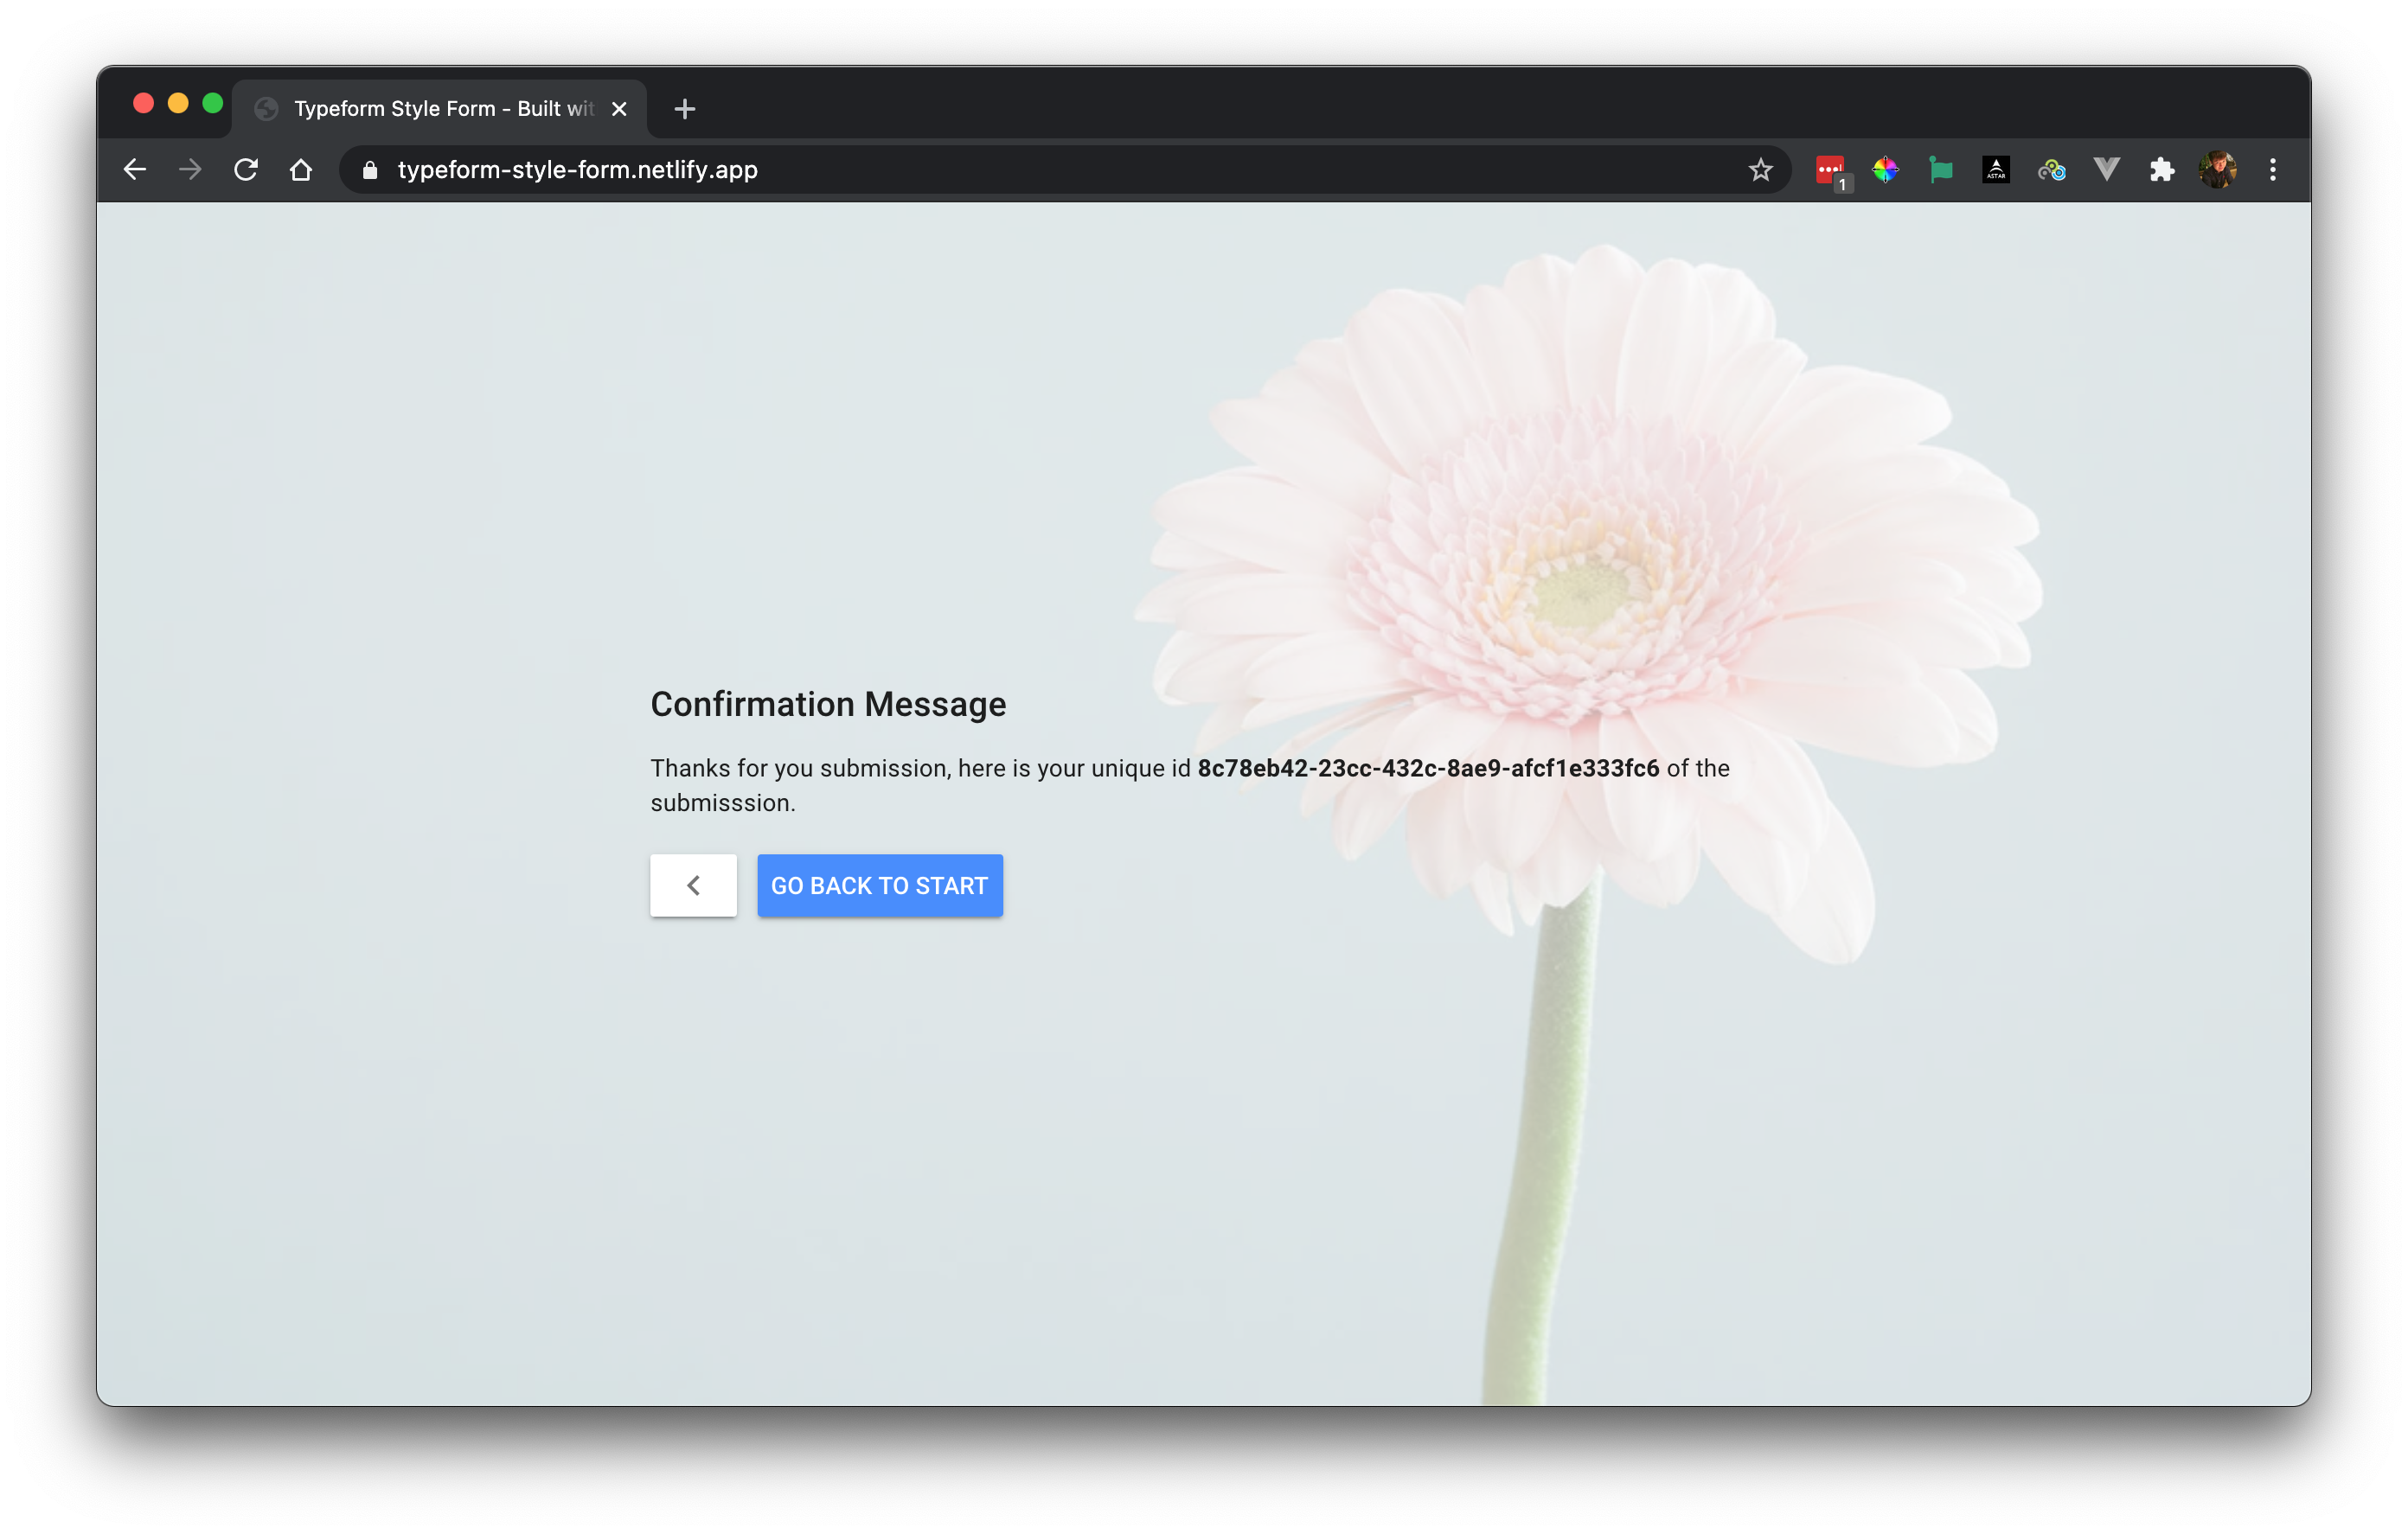Open the color wheel picker extension
Viewport: 2408px width, 1534px height.
[1885, 170]
